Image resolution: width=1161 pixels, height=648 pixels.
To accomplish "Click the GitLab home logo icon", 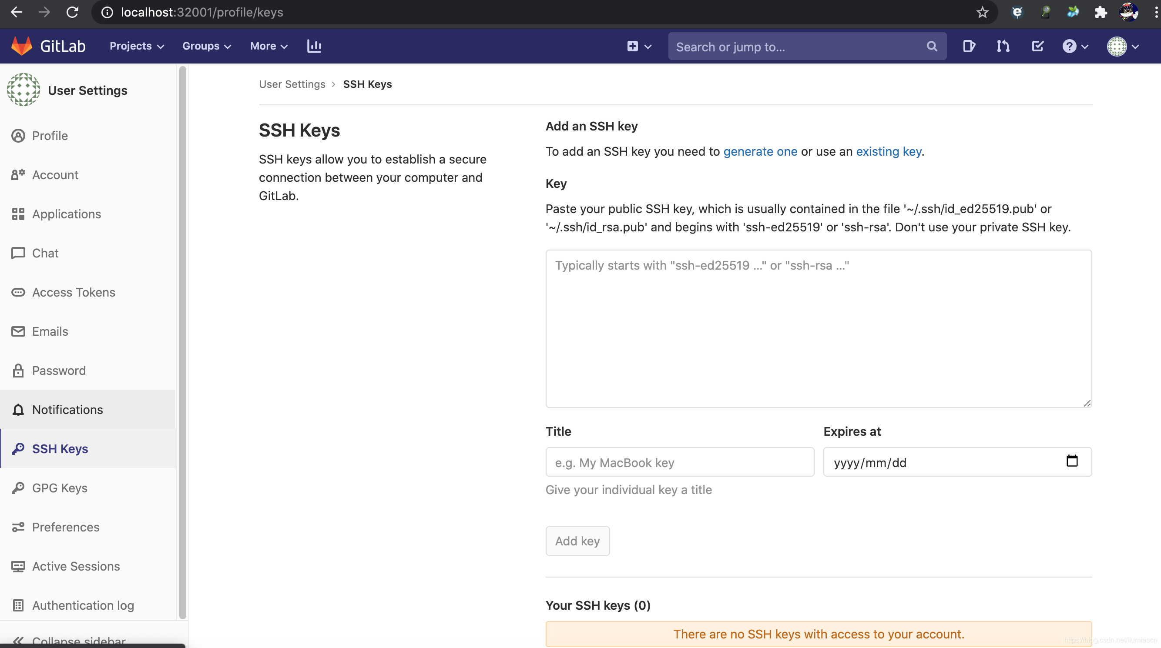I will coord(21,45).
